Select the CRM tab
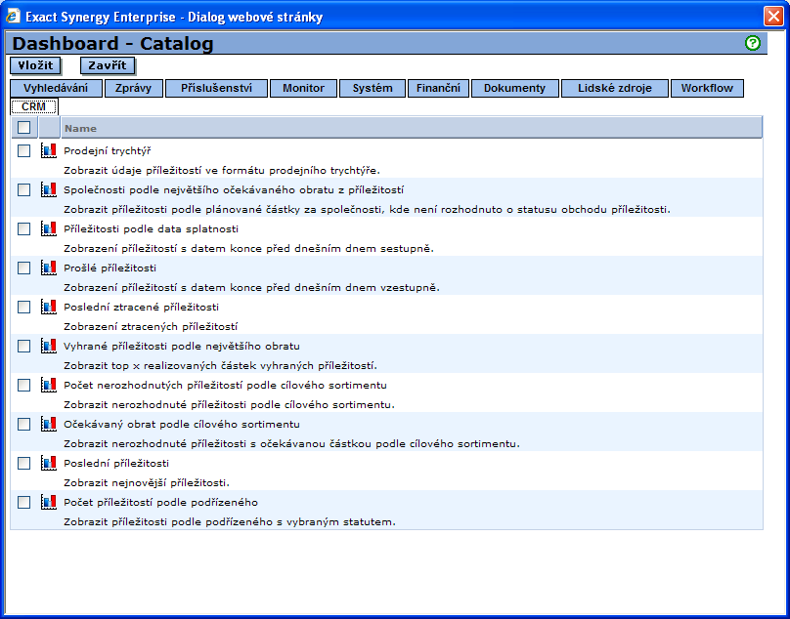790x619 pixels. (x=34, y=106)
